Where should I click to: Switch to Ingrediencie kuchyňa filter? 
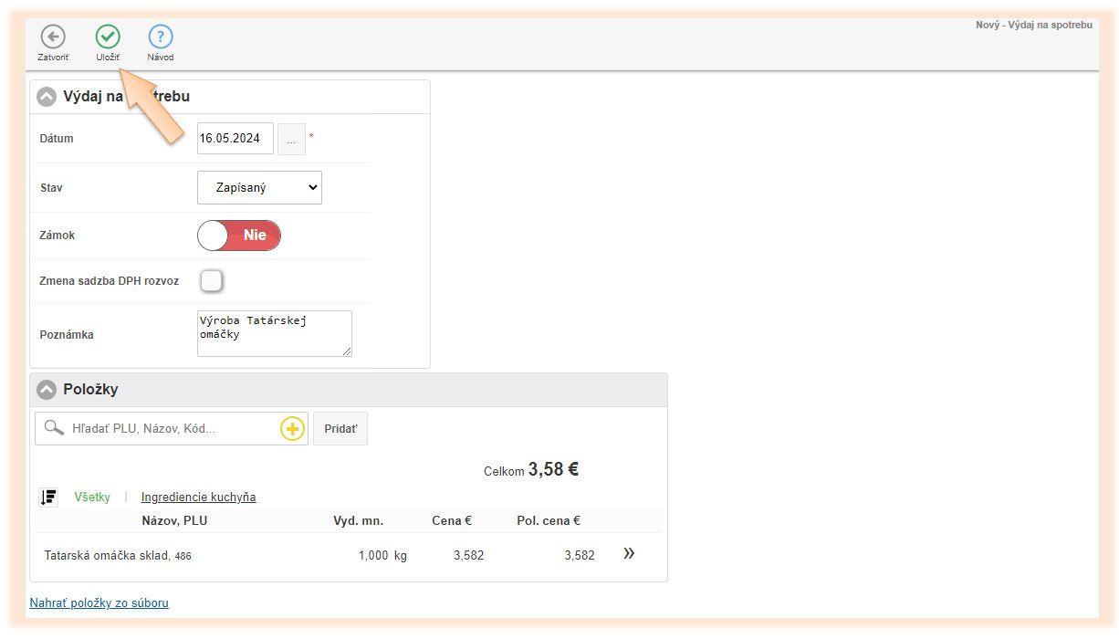(x=198, y=498)
